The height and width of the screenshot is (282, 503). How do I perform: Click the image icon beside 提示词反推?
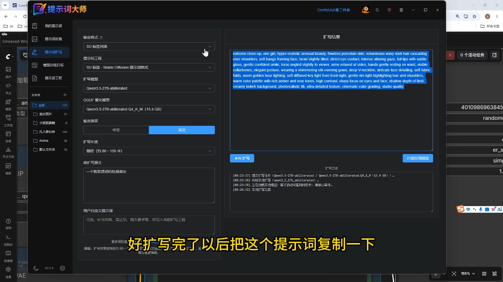pos(35,39)
